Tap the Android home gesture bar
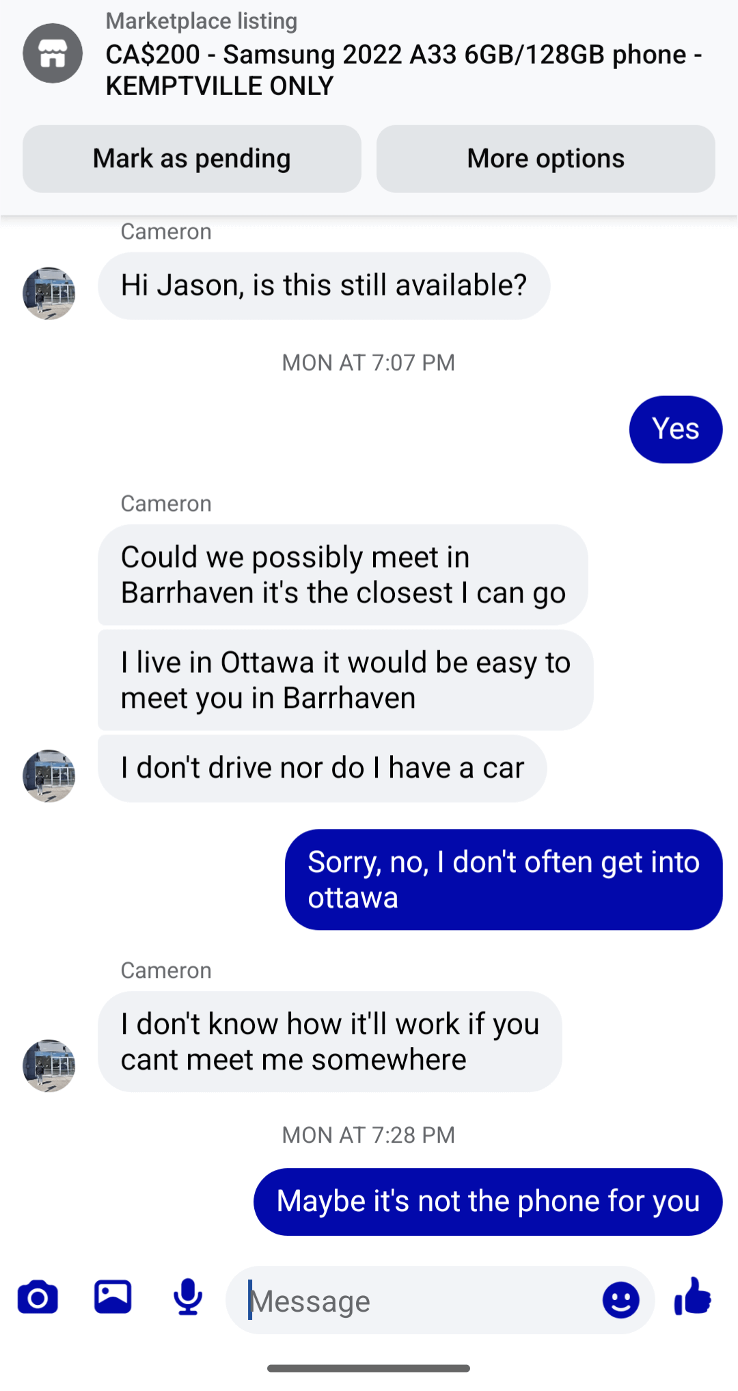 [369, 1368]
